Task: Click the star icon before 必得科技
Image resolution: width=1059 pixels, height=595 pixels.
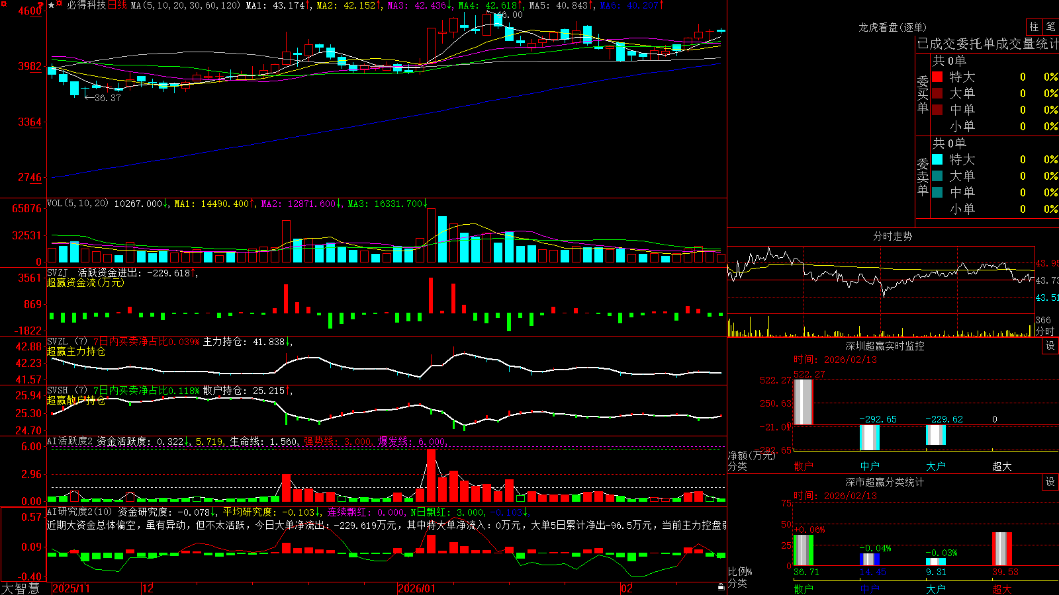Action: pyautogui.click(x=51, y=5)
